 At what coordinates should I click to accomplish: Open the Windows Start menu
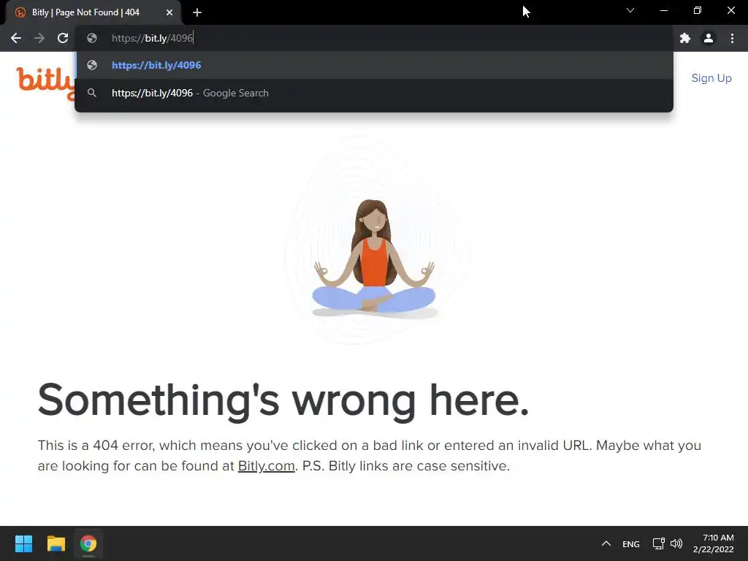tap(23, 543)
